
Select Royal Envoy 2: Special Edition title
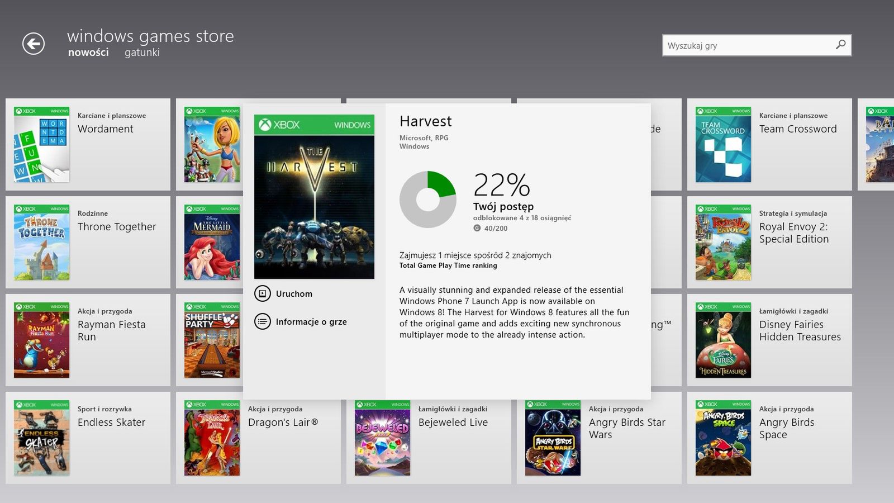click(794, 233)
